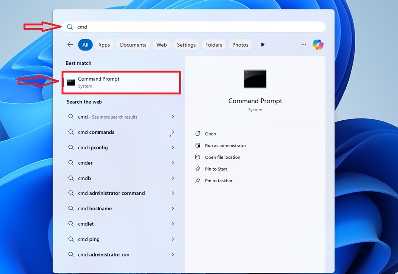Expand chevron for cmd commands
This screenshot has height=274, width=398.
[173, 132]
